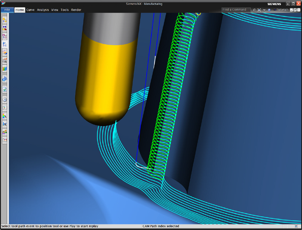Click the Roles people icon in sidebar
This screenshot has width=302, height=230.
pos(5,132)
